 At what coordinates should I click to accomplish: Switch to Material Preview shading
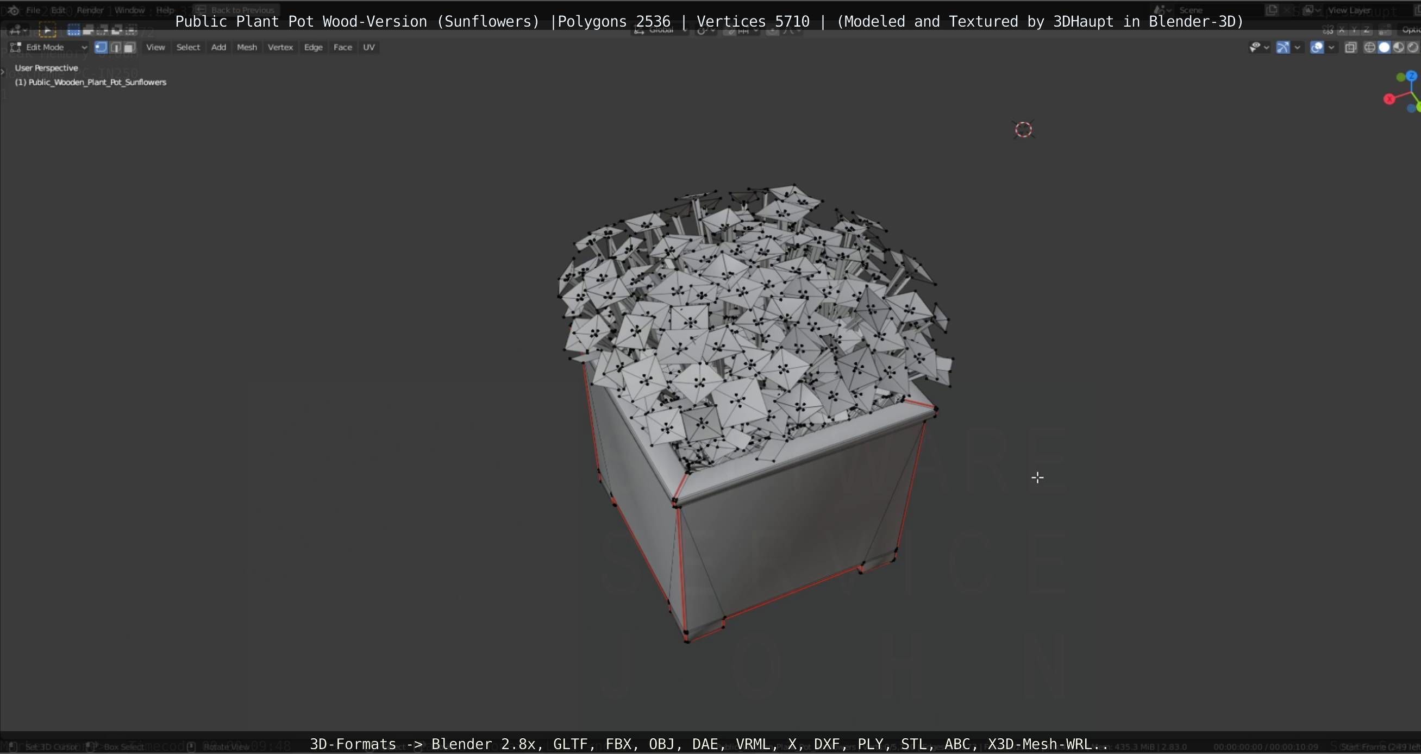click(1398, 47)
